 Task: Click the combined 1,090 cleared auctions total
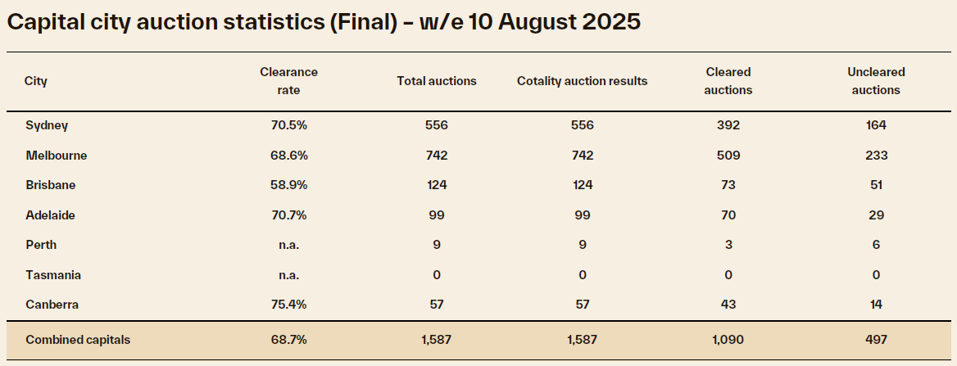[728, 340]
